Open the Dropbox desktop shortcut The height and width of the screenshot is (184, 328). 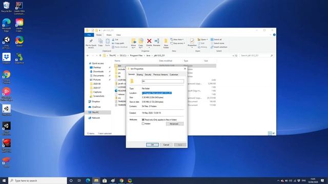(7, 58)
